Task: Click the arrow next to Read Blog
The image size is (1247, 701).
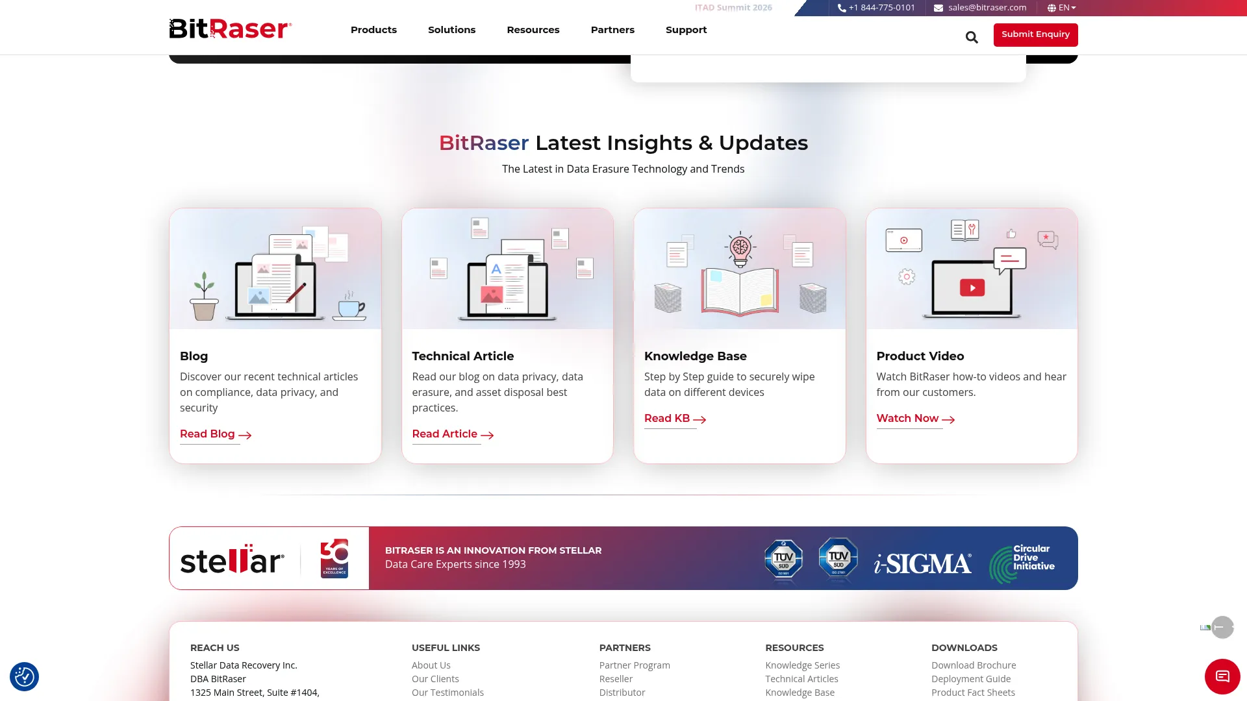Action: (245, 435)
